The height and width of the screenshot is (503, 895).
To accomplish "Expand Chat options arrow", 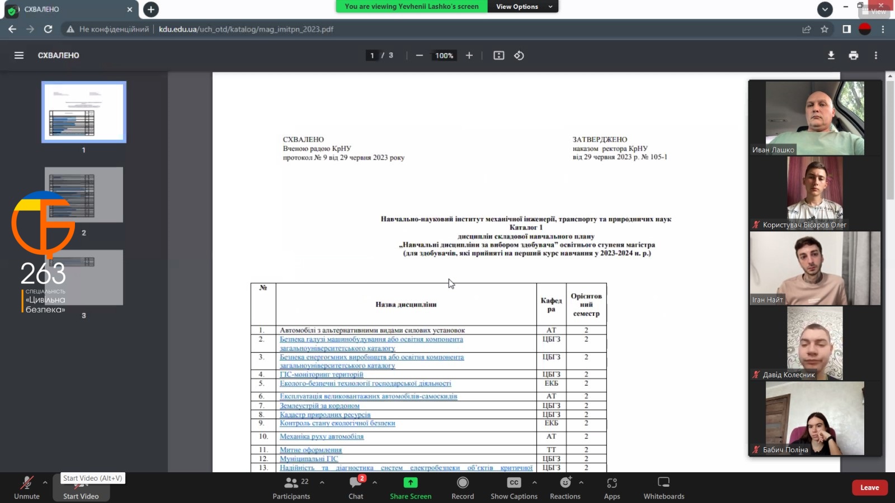I will coord(375,482).
